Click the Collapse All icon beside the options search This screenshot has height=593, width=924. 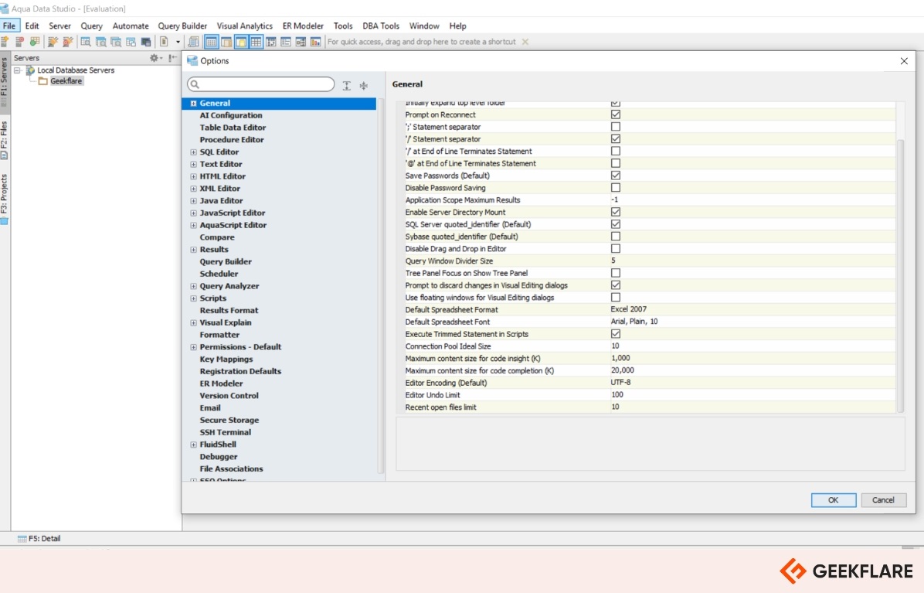pyautogui.click(x=364, y=86)
